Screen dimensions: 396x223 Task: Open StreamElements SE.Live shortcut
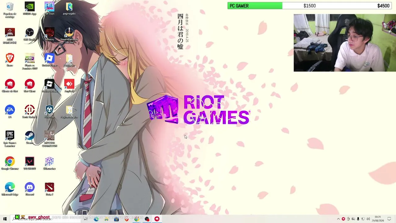point(69,36)
